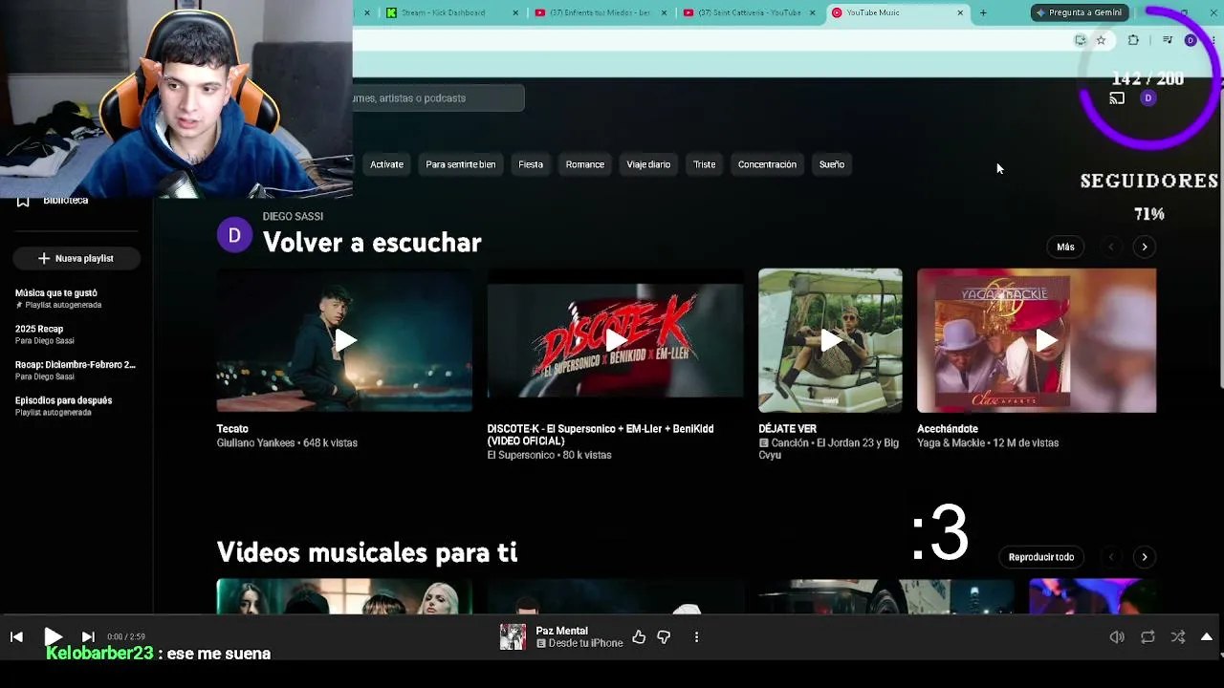Click the install app icon in the address bar
Viewport: 1224px width, 688px height.
(x=1081, y=40)
